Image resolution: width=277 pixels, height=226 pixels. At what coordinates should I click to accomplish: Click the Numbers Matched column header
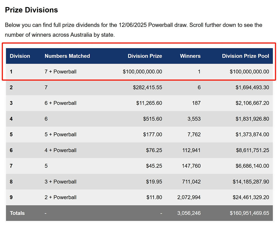(x=67, y=56)
